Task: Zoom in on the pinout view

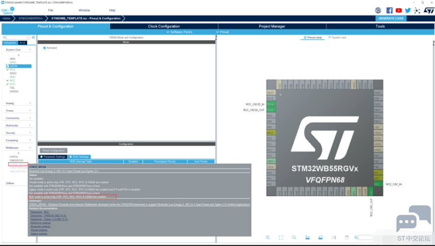Action: pyautogui.click(x=268, y=237)
